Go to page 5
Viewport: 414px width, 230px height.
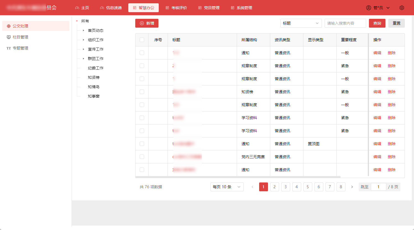(308, 187)
